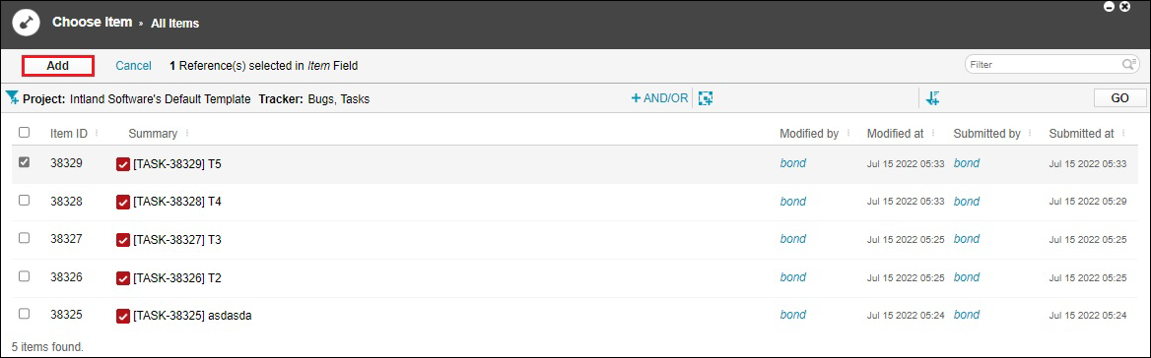
Task: Click the Cancel link
Action: coord(134,66)
